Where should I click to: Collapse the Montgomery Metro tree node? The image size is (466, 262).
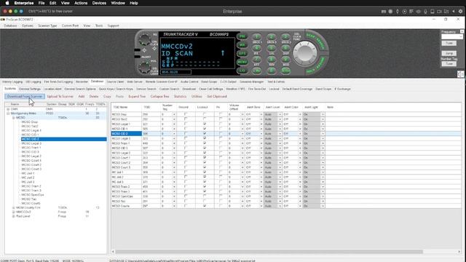coord(8,114)
